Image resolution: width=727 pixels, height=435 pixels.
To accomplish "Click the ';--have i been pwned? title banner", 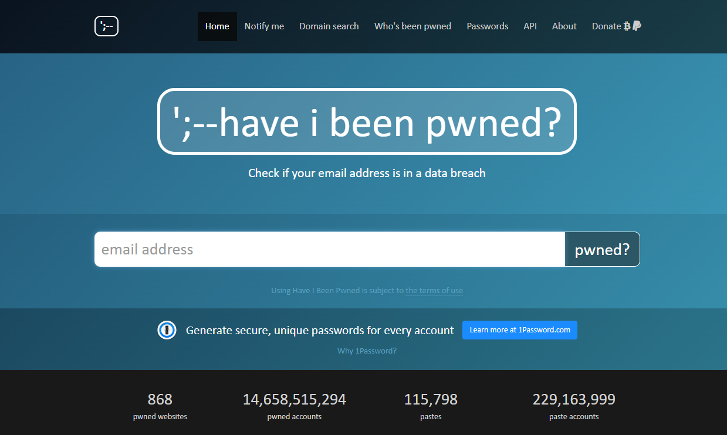I will (x=367, y=121).
